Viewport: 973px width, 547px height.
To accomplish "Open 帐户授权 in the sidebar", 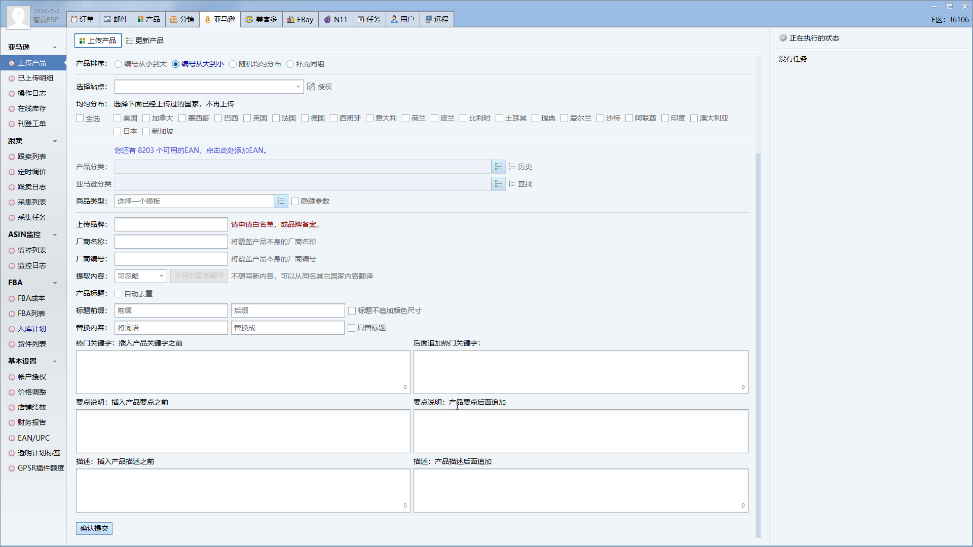I will [33, 377].
